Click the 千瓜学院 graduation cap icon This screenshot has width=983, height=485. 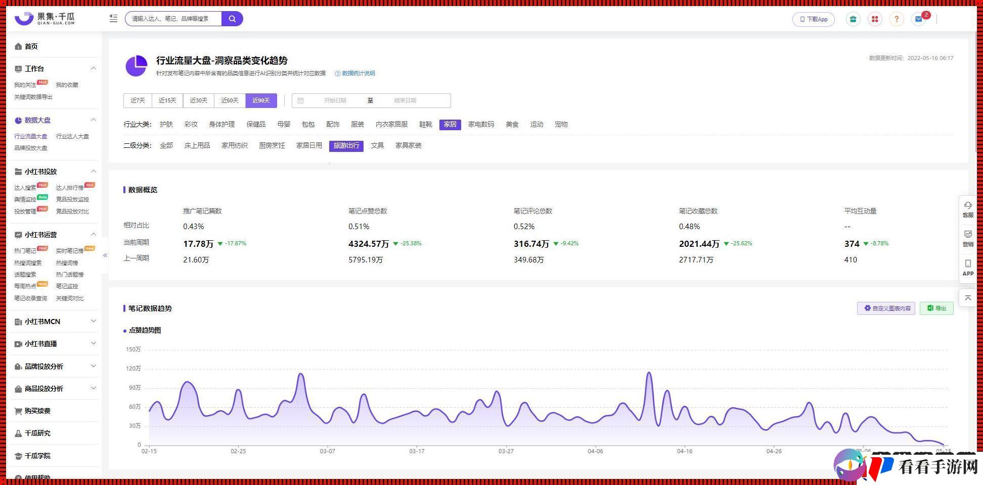(x=18, y=456)
